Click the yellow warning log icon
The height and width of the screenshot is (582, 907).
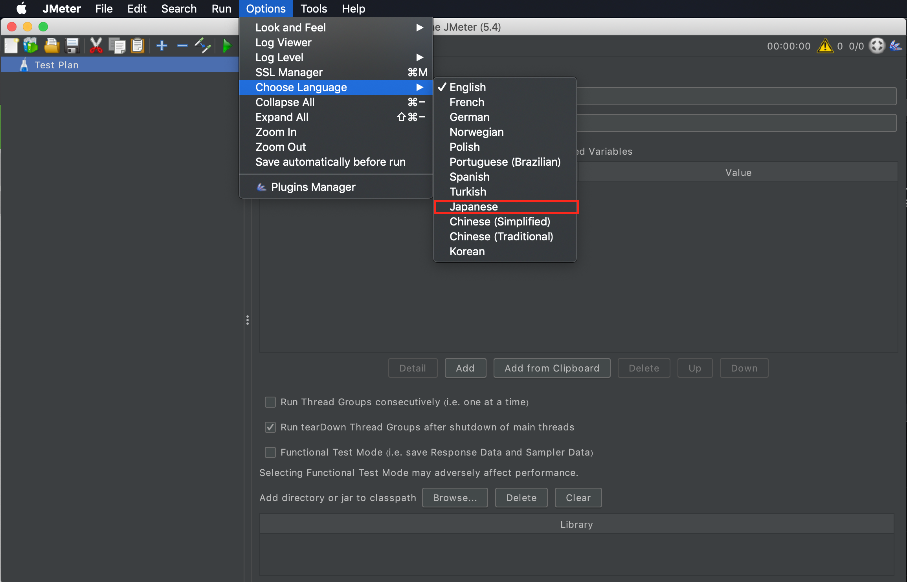point(824,46)
